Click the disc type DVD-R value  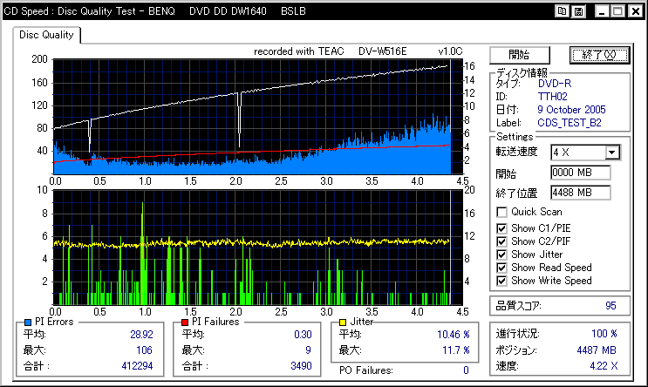tap(555, 84)
